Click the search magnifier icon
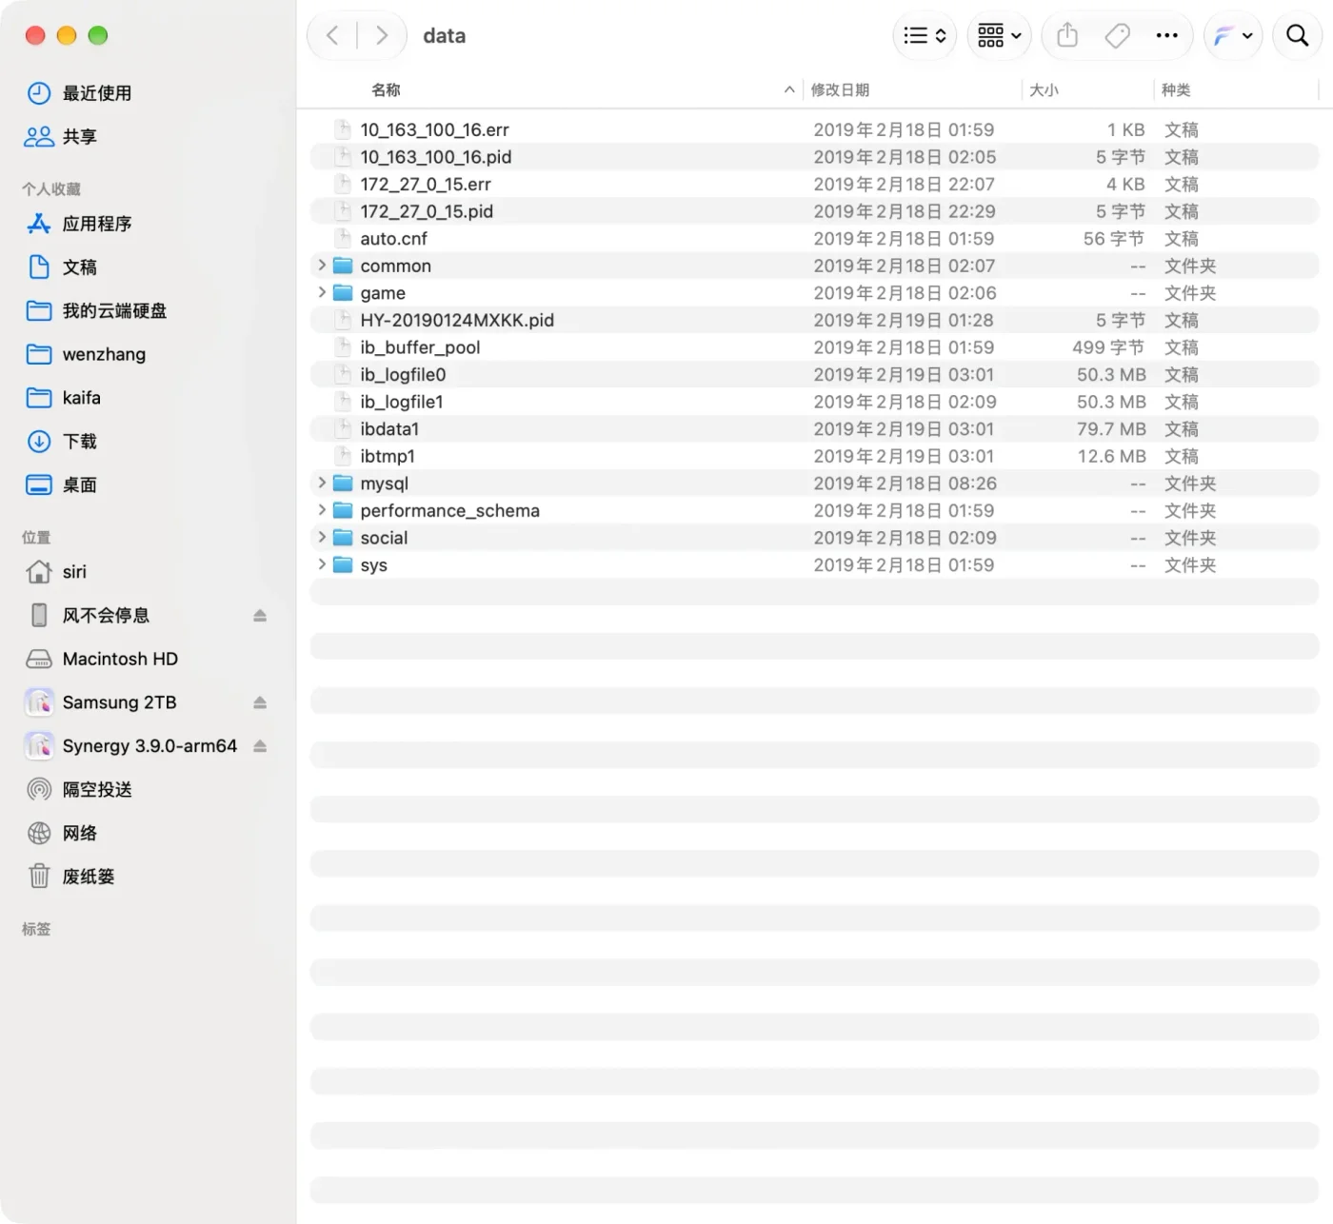Image resolution: width=1333 pixels, height=1224 pixels. tap(1297, 35)
